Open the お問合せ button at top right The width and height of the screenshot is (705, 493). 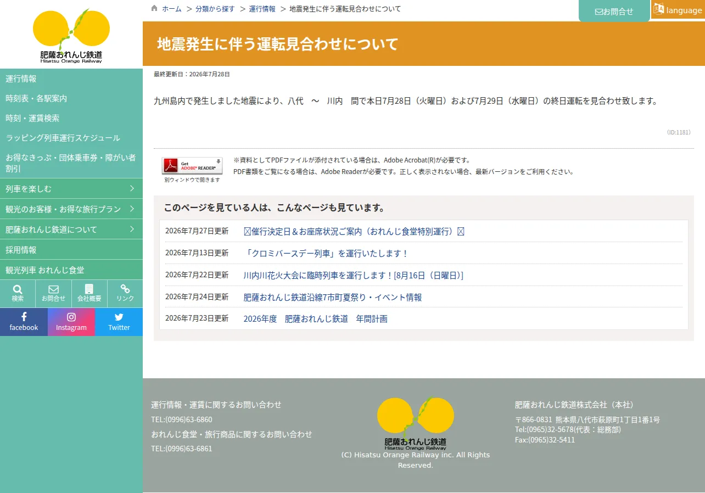click(x=614, y=11)
